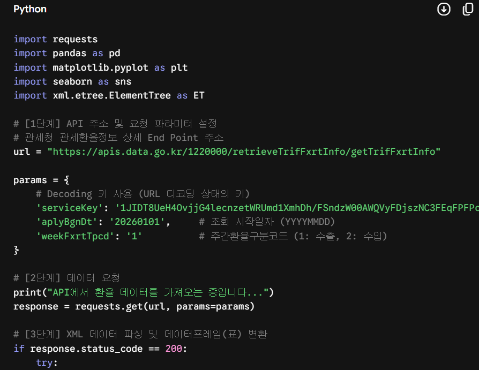Click the import pandas as pd line
Viewport: 479px width, 370px height.
point(67,54)
